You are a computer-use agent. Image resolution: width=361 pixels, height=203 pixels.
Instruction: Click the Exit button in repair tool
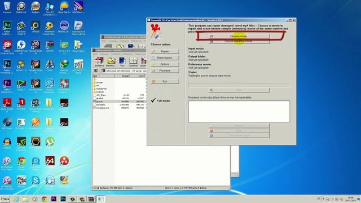tap(165, 81)
